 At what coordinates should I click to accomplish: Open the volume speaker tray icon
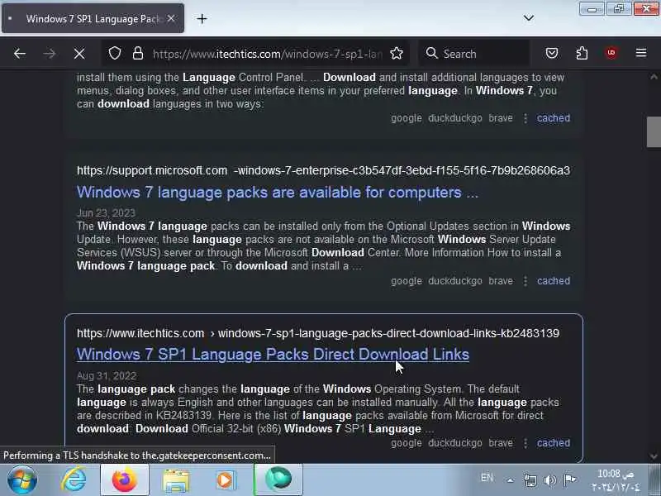click(549, 480)
